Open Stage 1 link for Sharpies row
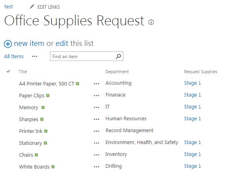This screenshot has width=234, height=182. (192, 119)
